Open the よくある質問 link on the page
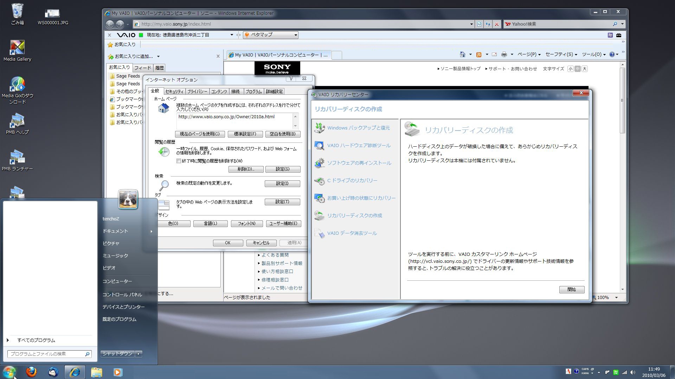The width and height of the screenshot is (675, 379). pyautogui.click(x=275, y=255)
